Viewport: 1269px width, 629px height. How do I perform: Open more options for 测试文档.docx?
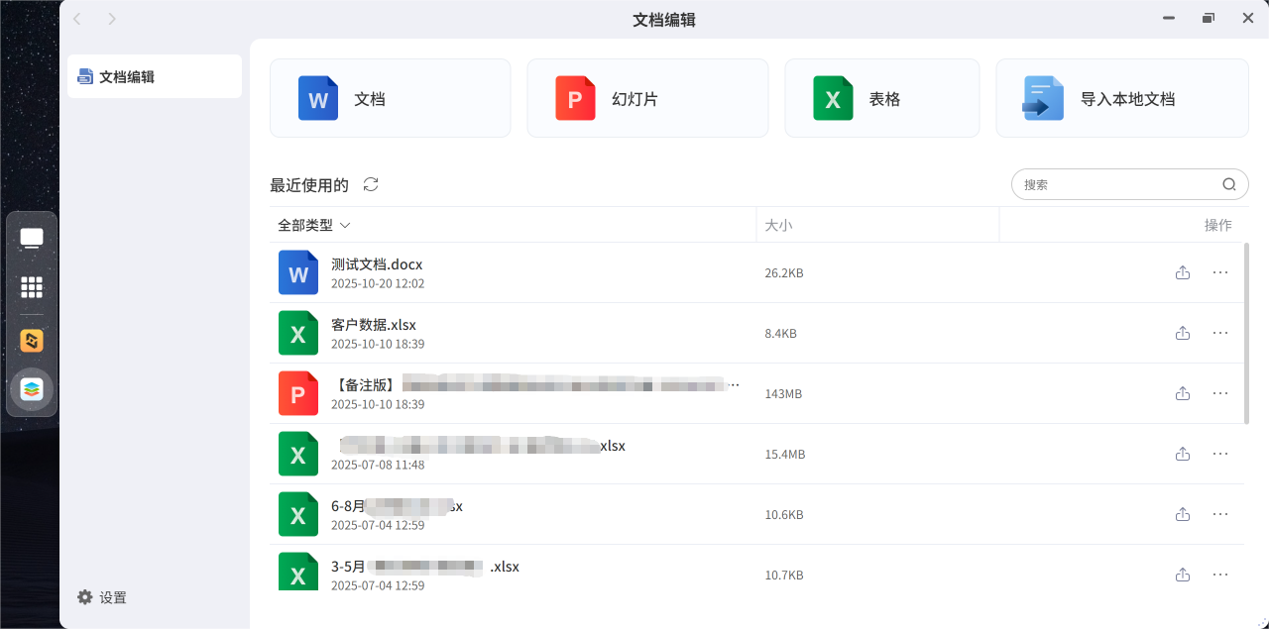point(1220,272)
